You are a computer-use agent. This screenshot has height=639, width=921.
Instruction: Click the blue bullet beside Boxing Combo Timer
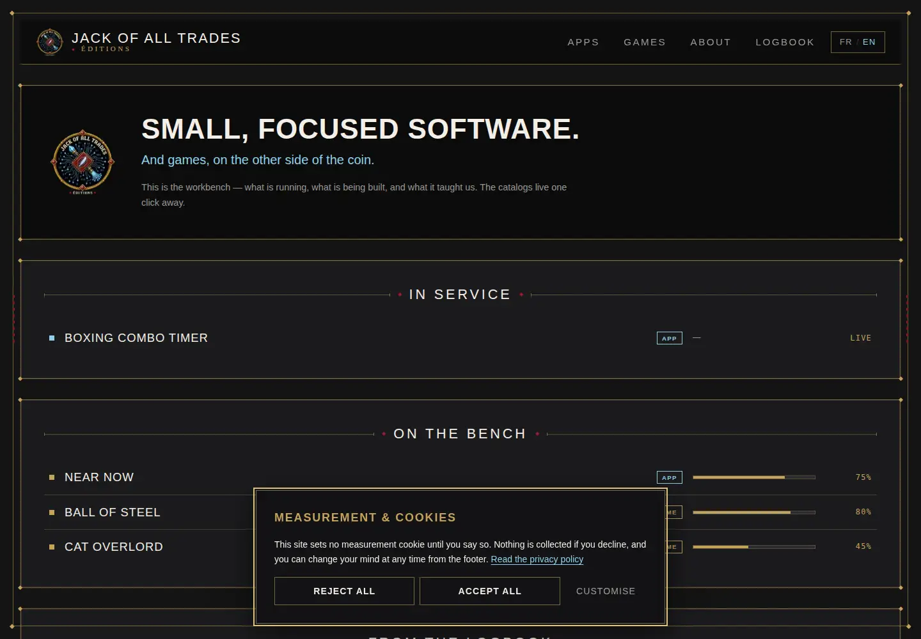[x=52, y=338]
